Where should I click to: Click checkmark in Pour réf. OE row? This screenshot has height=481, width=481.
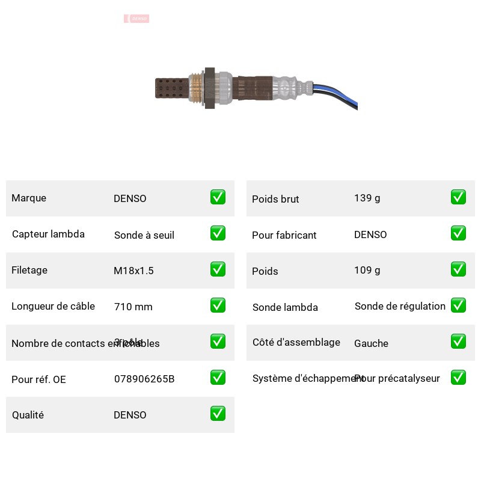tap(218, 378)
